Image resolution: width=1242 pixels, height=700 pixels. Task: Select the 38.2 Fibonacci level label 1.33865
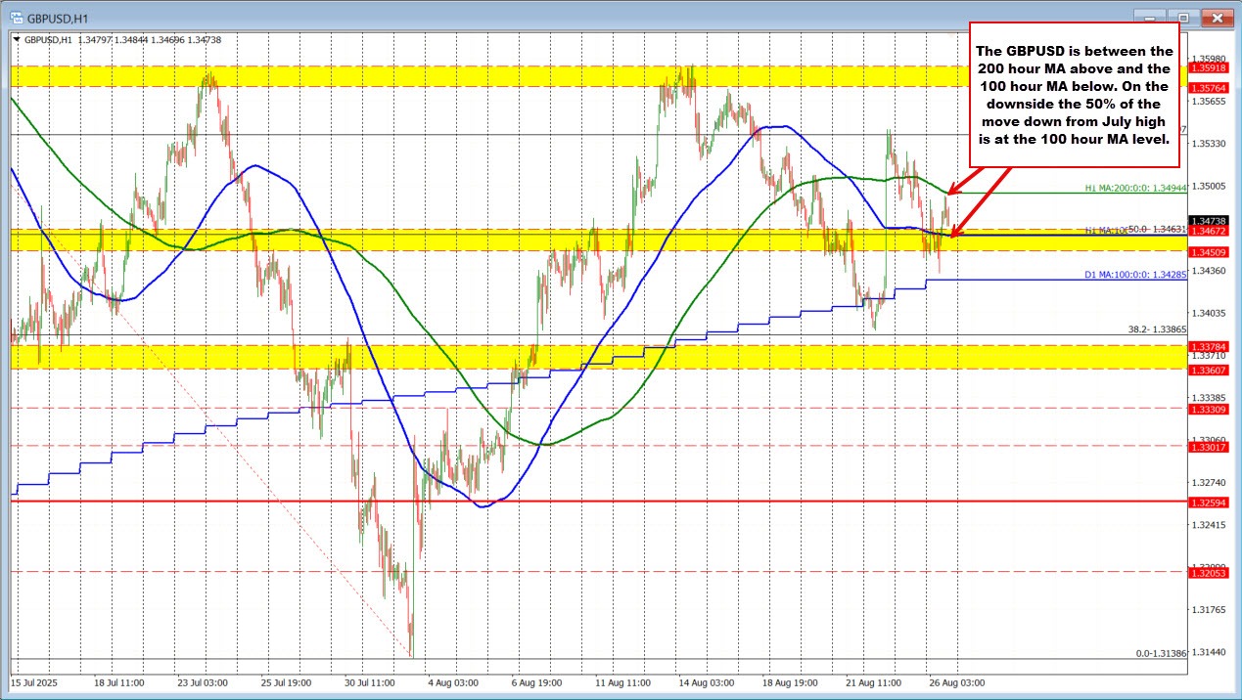coord(1157,330)
